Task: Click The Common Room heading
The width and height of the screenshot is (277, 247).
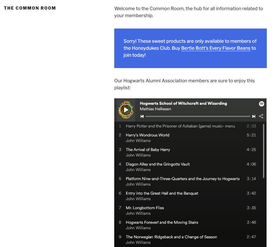Action: (x=30, y=8)
